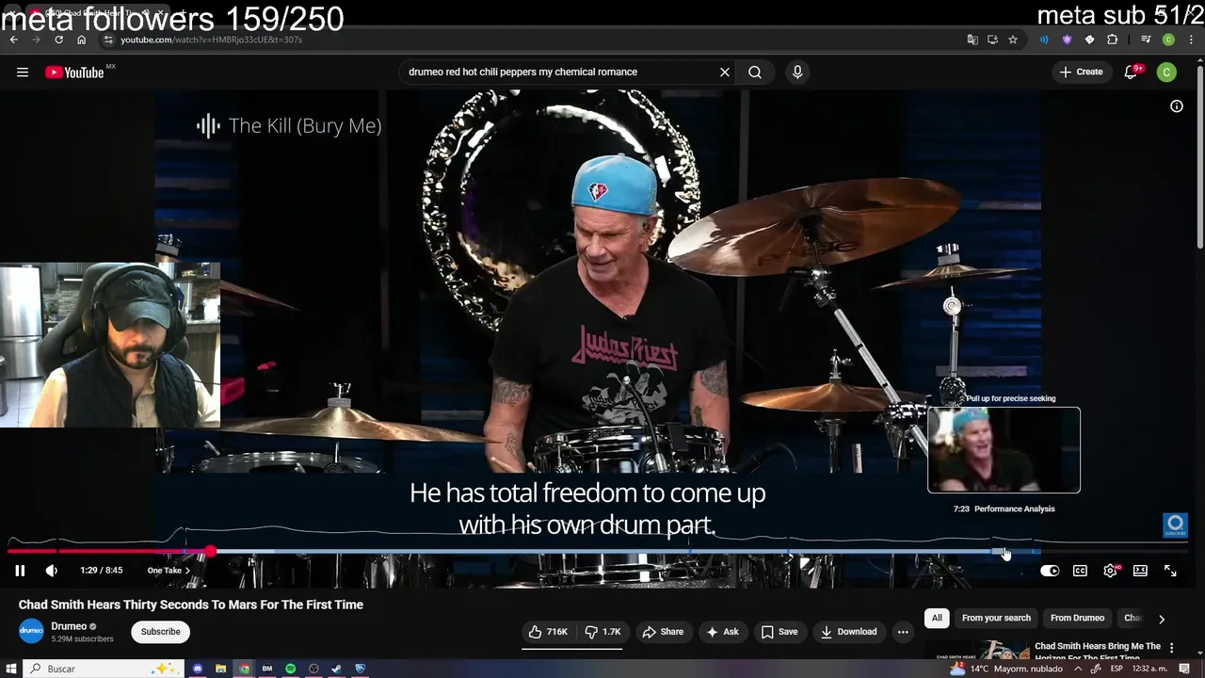Click the Drumeo subscribe watermark

coord(1176,525)
